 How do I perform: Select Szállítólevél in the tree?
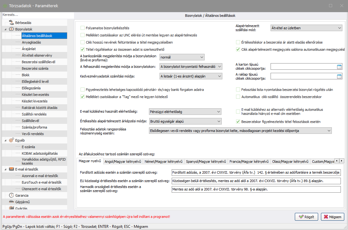[30, 121]
